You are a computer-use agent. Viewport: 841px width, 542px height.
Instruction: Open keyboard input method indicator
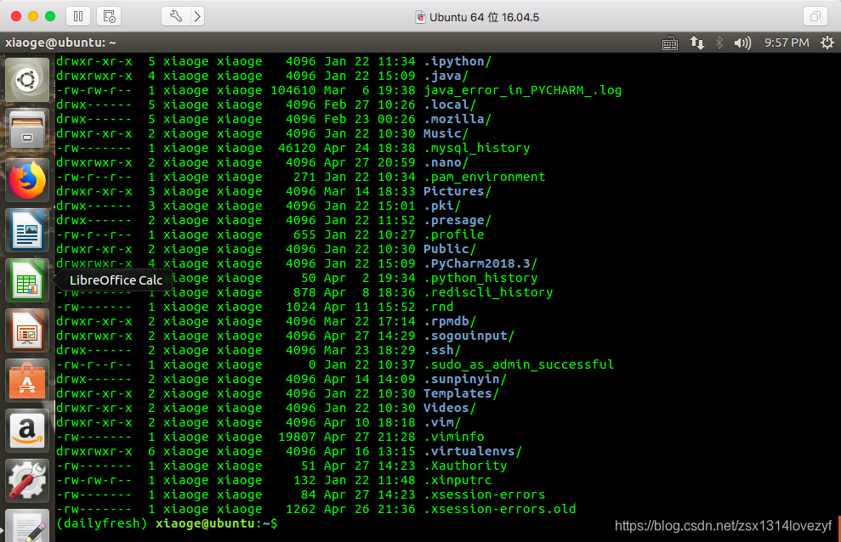pyautogui.click(x=670, y=42)
